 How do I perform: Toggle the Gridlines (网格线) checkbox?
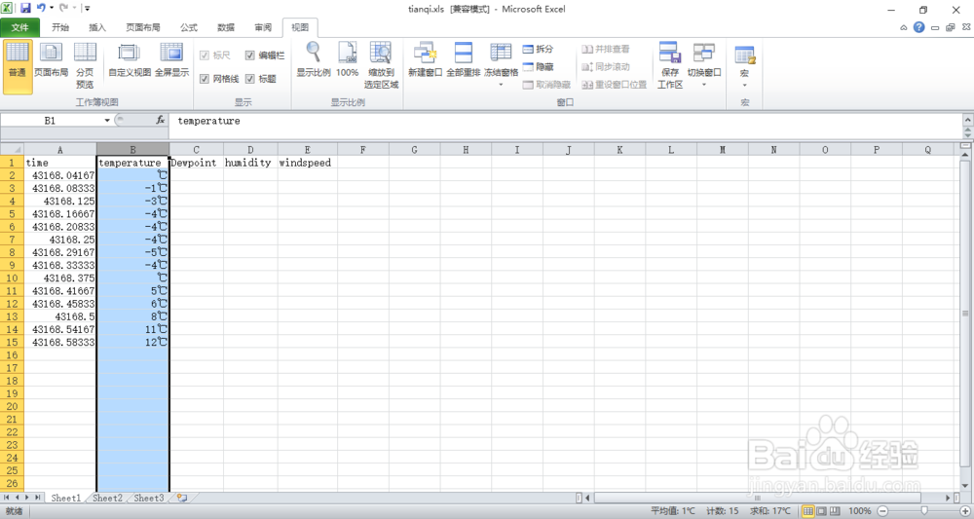point(204,79)
